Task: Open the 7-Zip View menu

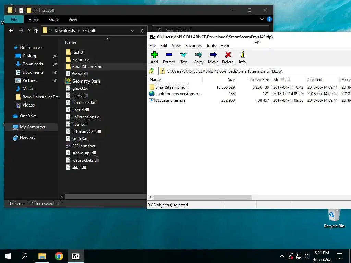Action: 176,46
